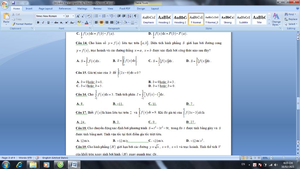Apply Strong style
The width and height of the screenshot is (300, 169).
(x=227, y=19)
